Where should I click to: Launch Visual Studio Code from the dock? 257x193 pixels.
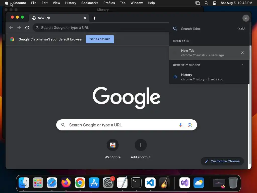click(150, 183)
